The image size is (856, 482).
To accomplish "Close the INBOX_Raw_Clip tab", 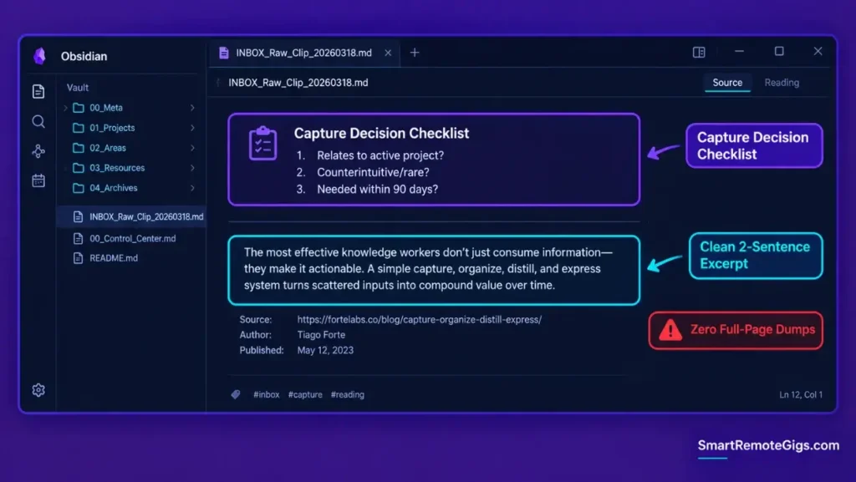I will [388, 53].
